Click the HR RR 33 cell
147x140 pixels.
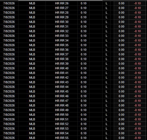click(x=62, y=36)
